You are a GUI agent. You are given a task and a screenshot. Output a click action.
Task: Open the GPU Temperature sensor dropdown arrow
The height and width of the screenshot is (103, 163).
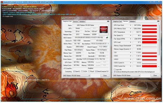pyautogui.click(x=131, y=32)
